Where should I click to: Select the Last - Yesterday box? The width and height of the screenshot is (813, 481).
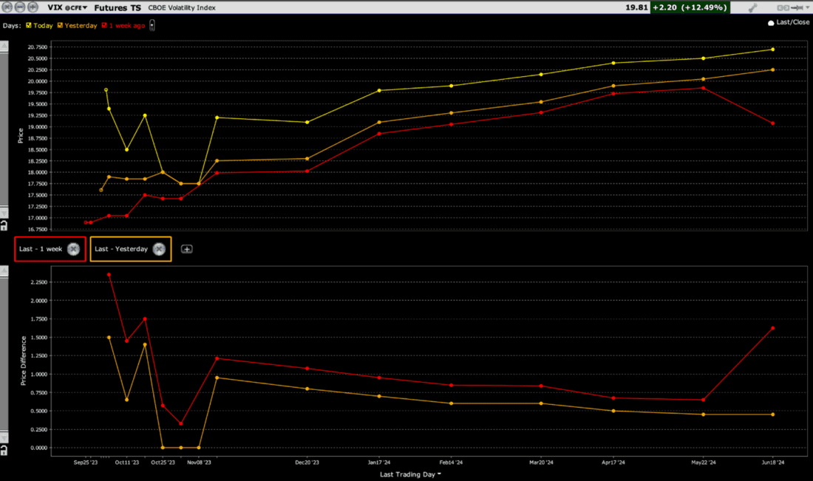click(131, 249)
